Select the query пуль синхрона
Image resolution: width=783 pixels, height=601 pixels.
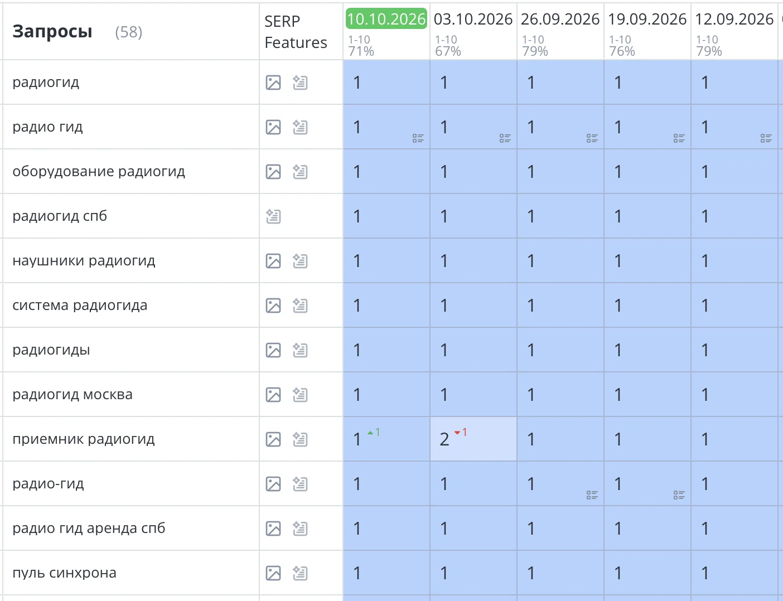tap(64, 573)
